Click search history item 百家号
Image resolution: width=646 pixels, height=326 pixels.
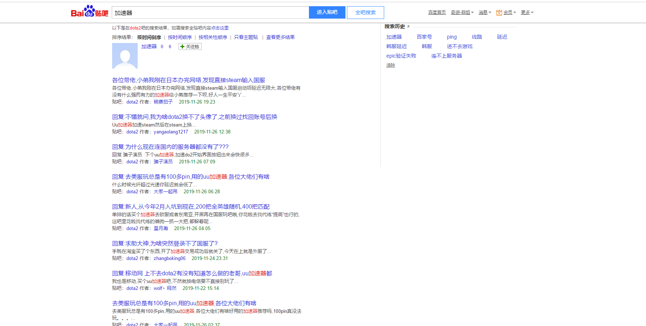pyautogui.click(x=424, y=37)
